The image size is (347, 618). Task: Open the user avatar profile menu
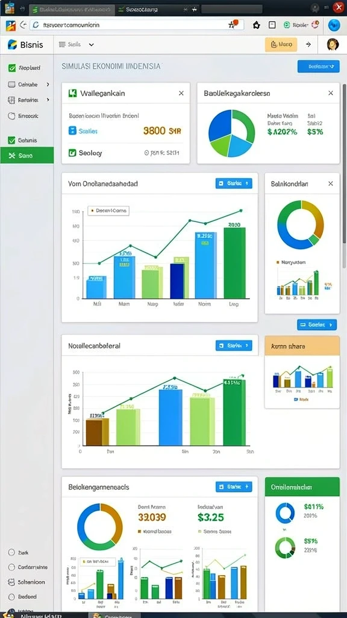click(333, 45)
